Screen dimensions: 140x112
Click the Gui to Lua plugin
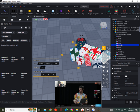[x=69, y=12]
